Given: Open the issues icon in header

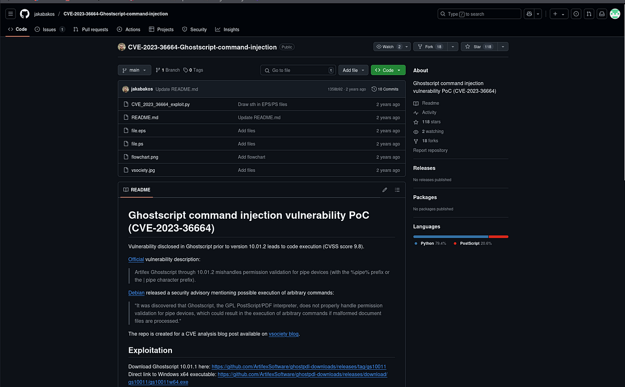Looking at the screenshot, I should pos(576,14).
